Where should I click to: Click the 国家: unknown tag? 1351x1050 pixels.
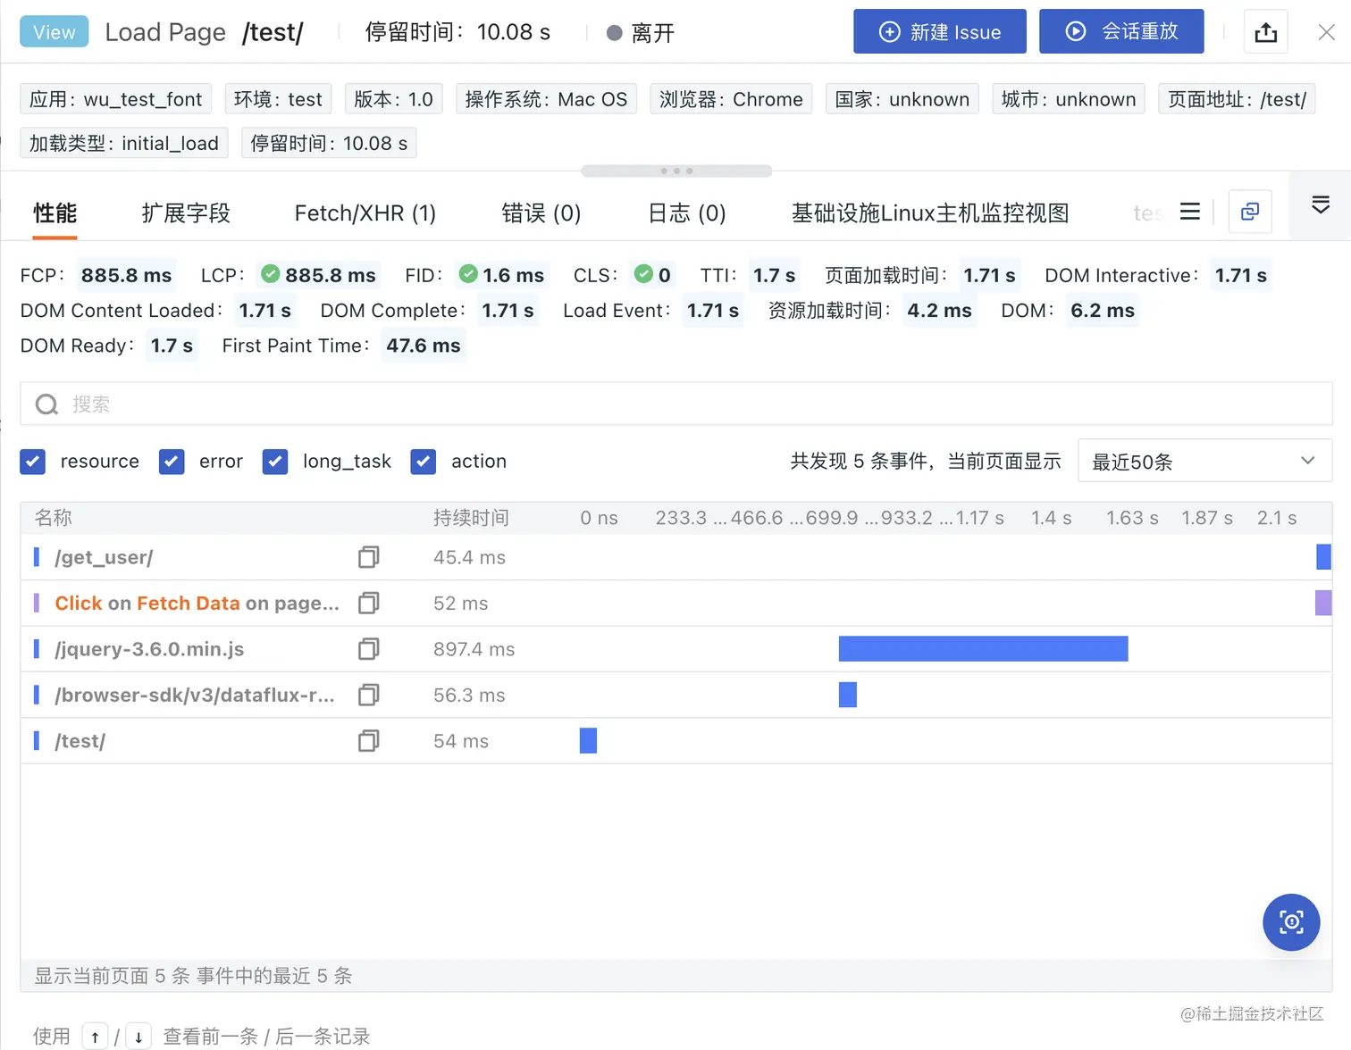(x=902, y=99)
